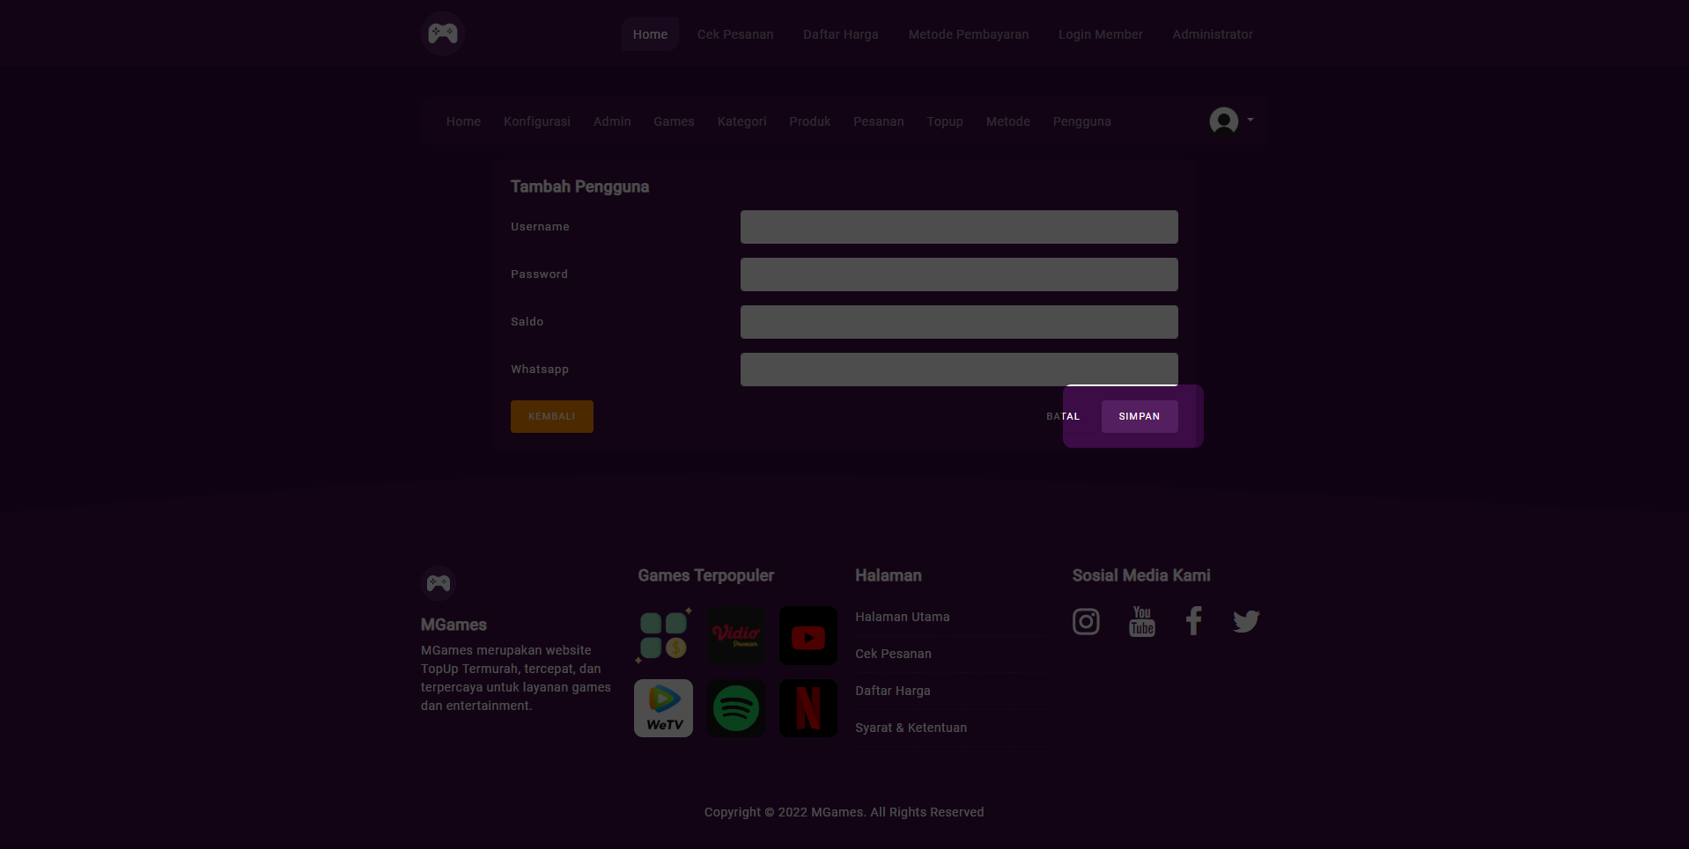Visit the Instagram social media page
This screenshot has width=1689, height=849.
click(x=1086, y=621)
